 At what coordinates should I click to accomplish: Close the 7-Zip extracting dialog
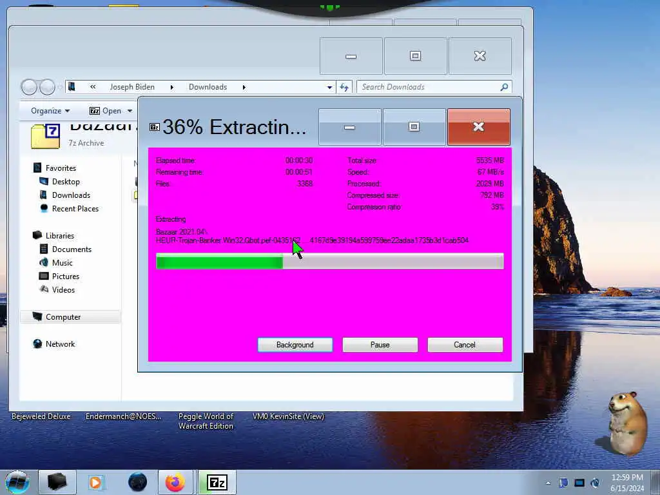pos(479,127)
